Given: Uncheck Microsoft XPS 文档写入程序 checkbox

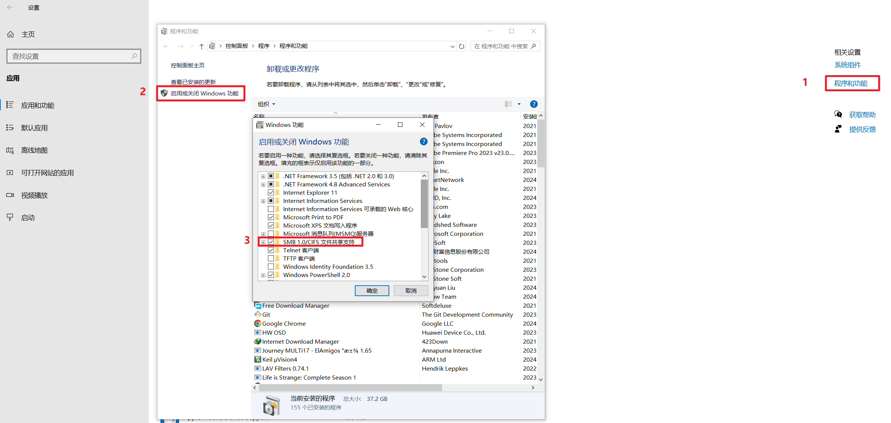Looking at the screenshot, I should coord(271,225).
